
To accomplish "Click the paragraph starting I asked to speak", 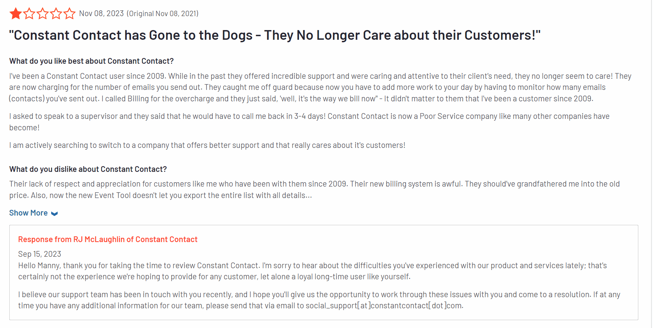I will point(309,122).
